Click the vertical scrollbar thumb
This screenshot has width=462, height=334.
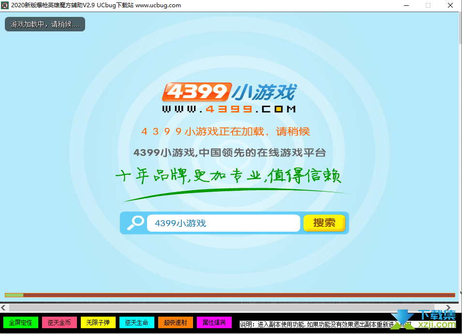point(460,28)
